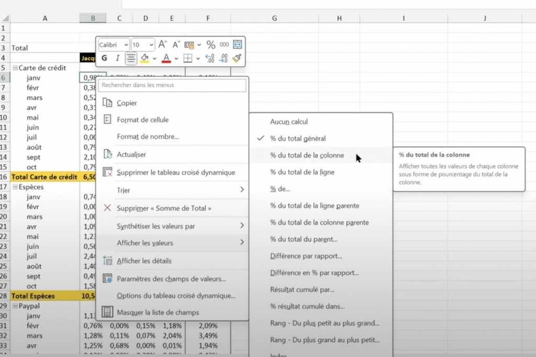The width and height of the screenshot is (536, 357).
Task: Click the value field settings icon
Action: point(107,278)
